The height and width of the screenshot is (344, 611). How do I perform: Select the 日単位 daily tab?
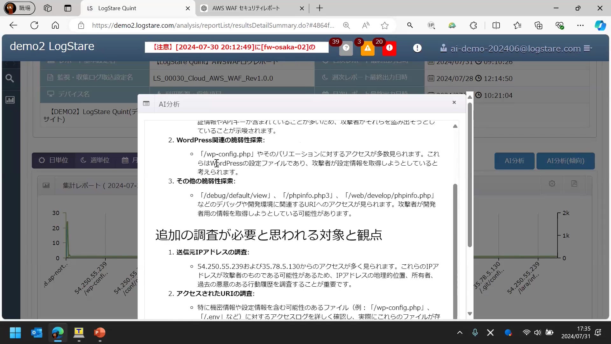point(53,160)
